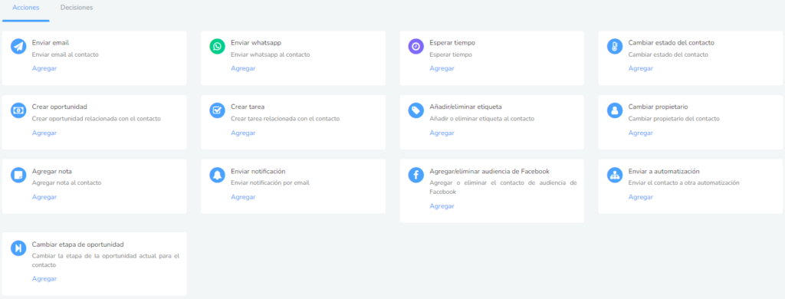This screenshot has width=785, height=299.
Task: Click the skip-forward Cambiar etapa icon
Action: coord(18,248)
